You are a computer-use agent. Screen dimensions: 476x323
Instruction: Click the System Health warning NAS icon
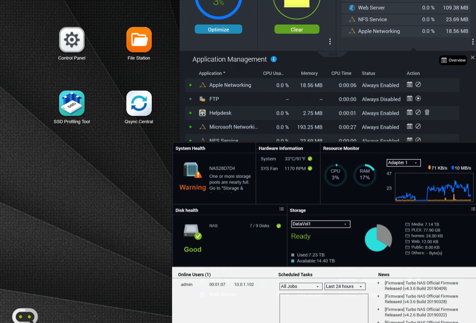tap(192, 170)
